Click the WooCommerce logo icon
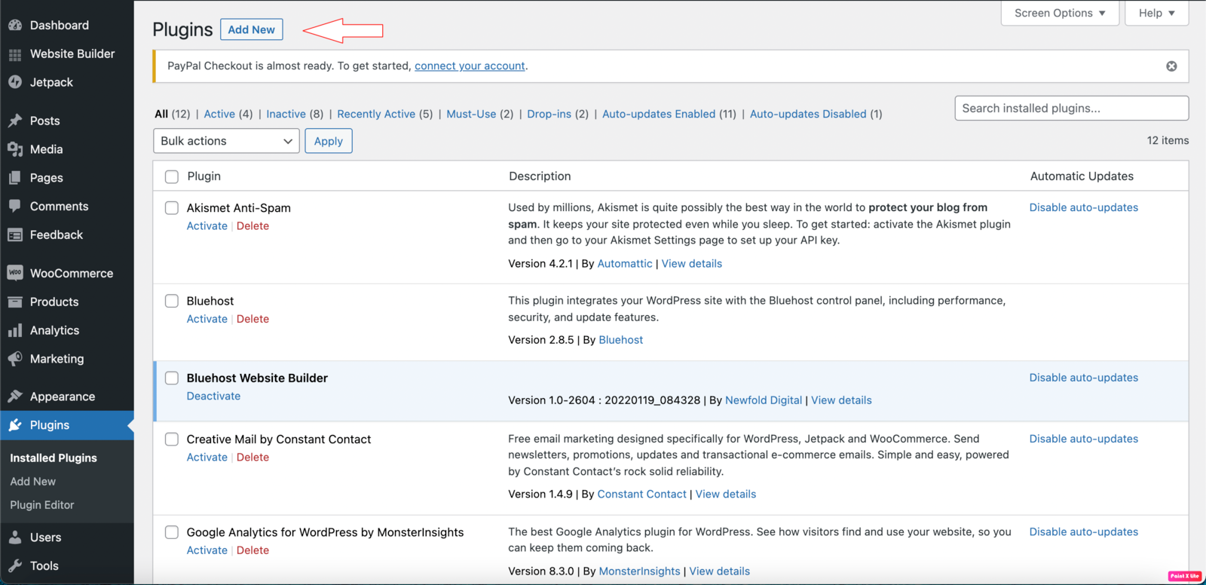1206x585 pixels. click(15, 273)
